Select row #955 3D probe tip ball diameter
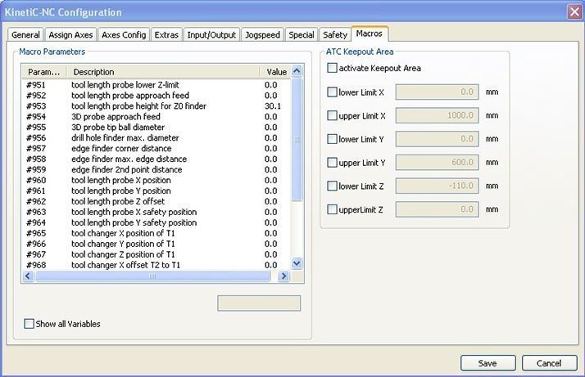The width and height of the screenshot is (585, 377). [156, 128]
